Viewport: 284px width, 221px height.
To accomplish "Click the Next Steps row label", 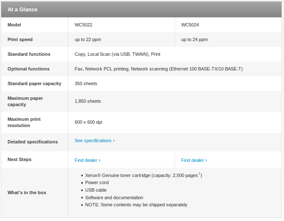I will (x=19, y=159).
